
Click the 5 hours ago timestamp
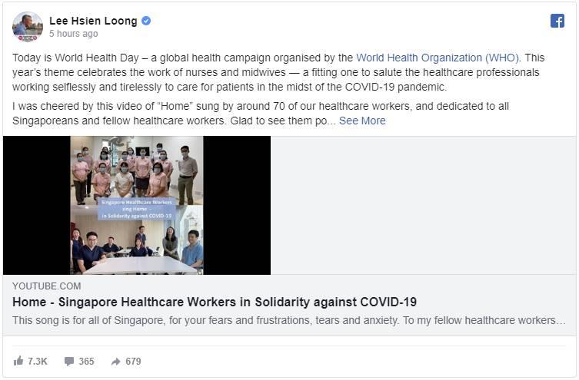pos(74,34)
